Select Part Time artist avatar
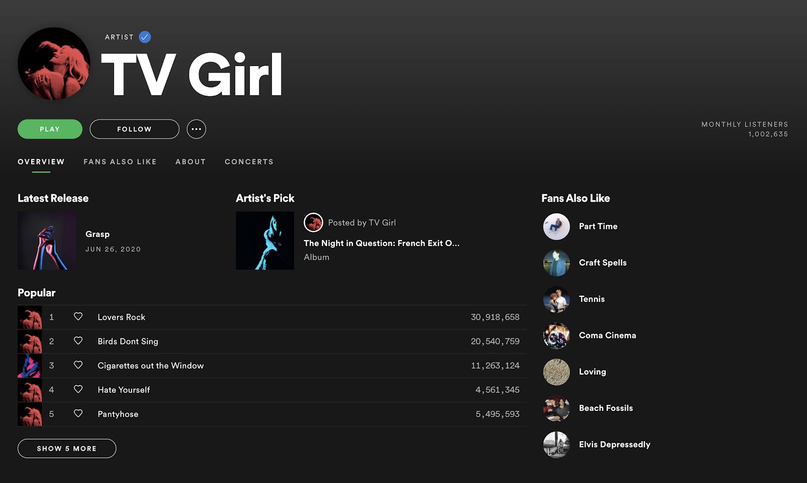This screenshot has width=807, height=483. (x=556, y=226)
